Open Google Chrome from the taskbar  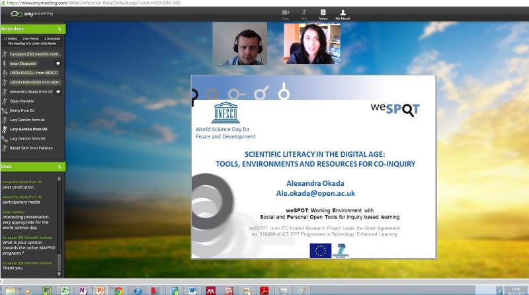[118, 290]
